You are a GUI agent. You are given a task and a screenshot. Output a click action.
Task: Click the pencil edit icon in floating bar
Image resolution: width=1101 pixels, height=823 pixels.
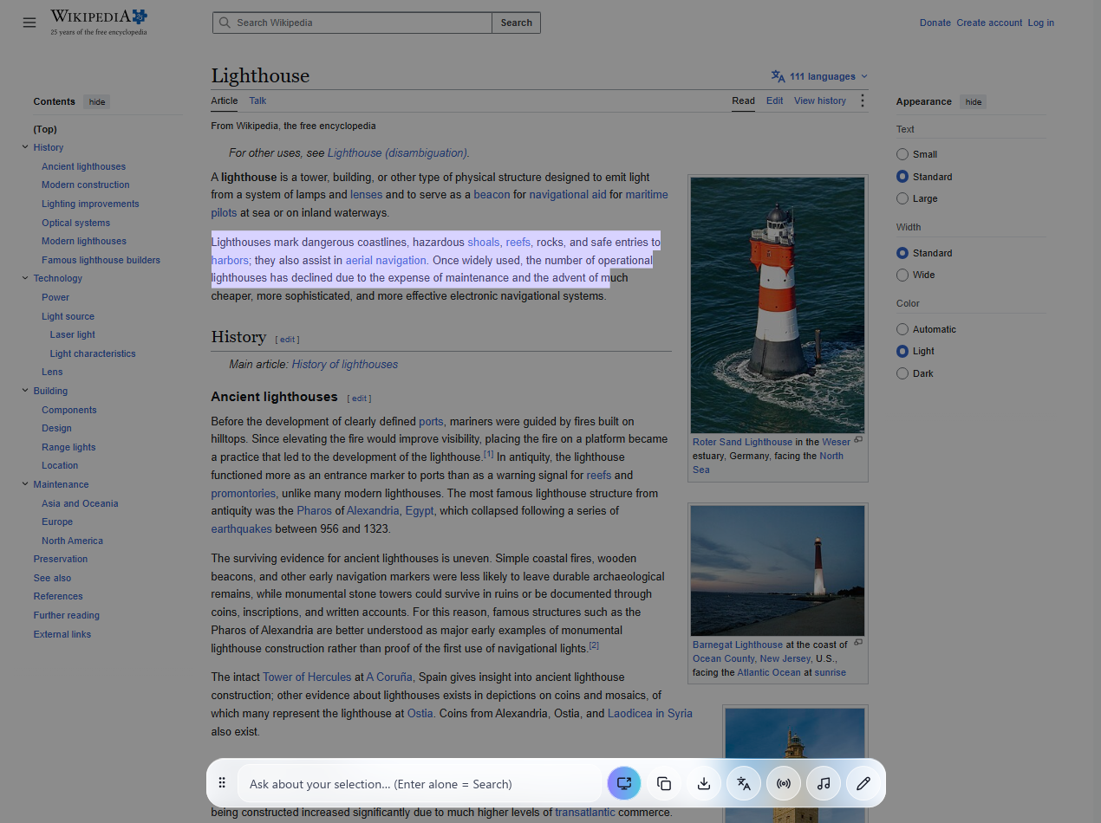pyautogui.click(x=863, y=783)
